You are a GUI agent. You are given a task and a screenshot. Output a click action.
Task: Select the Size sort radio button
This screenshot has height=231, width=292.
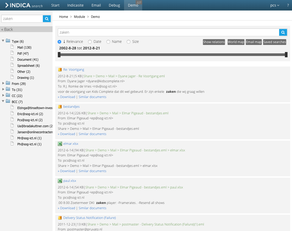click(x=129, y=42)
